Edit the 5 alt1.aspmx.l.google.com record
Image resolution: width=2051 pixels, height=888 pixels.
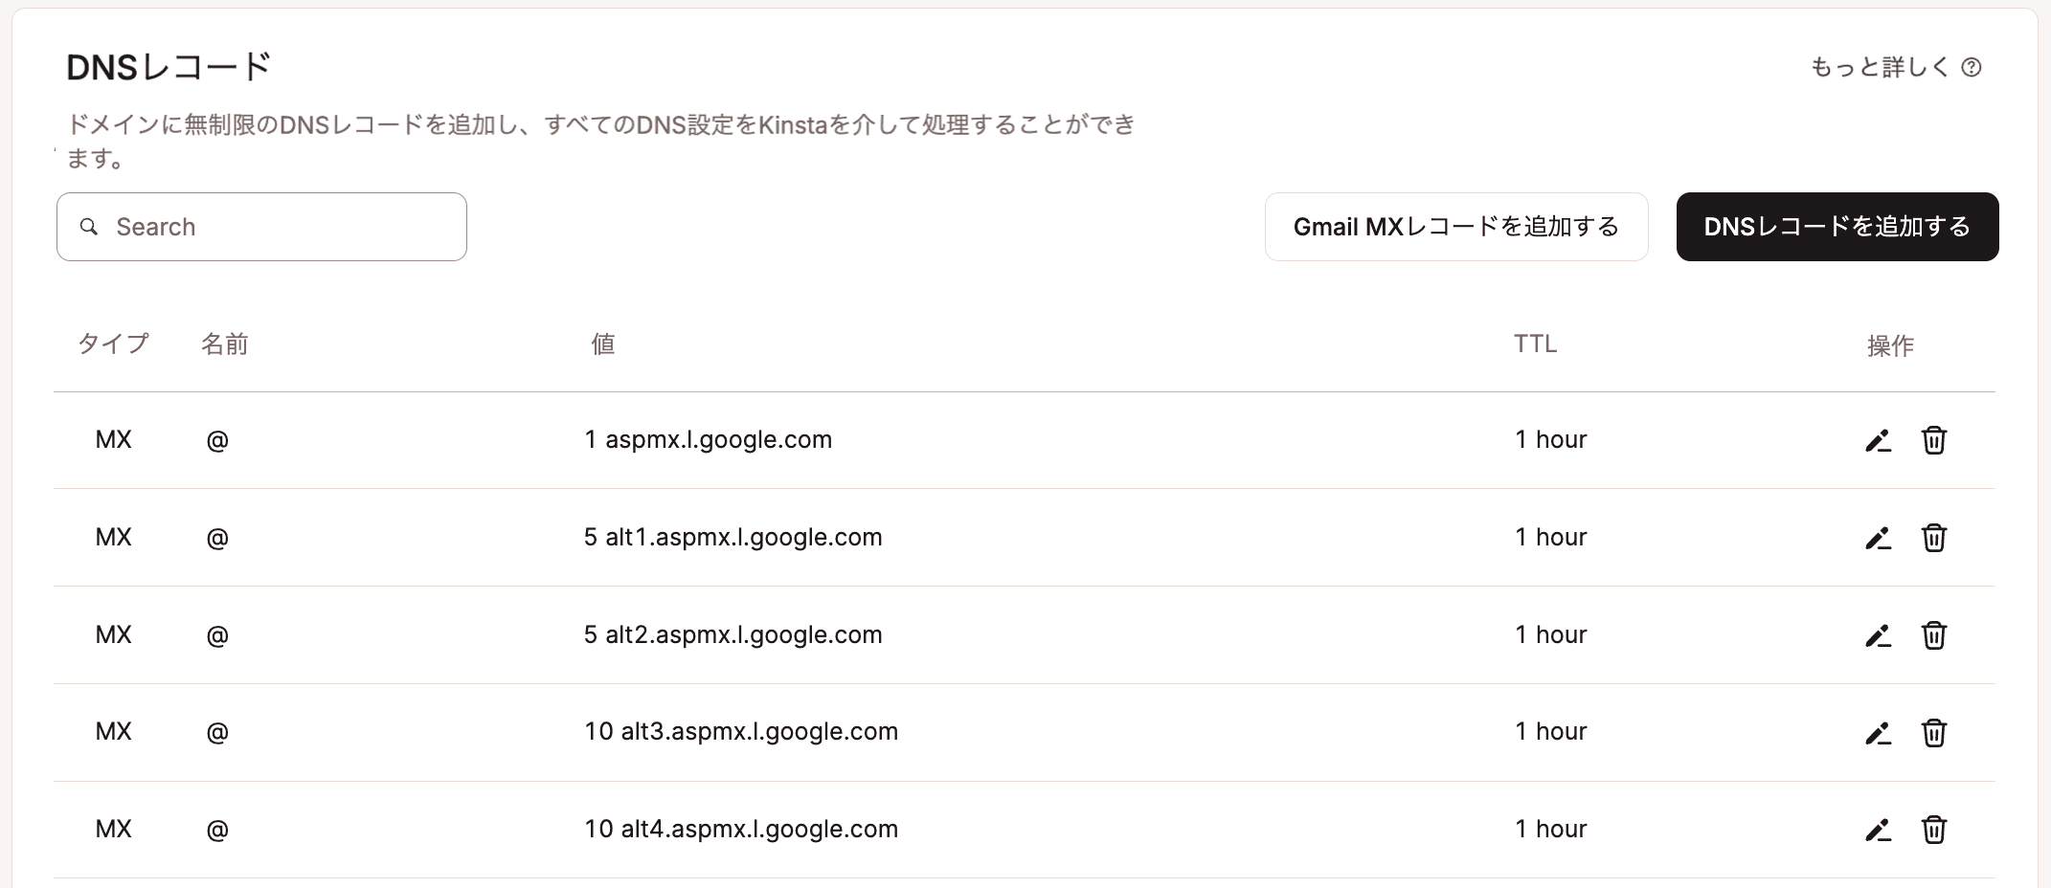[1878, 538]
